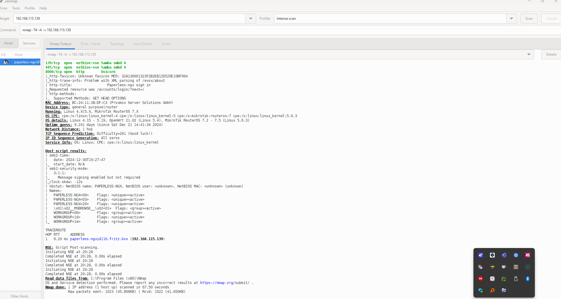Expand the Target history dropdown
Image resolution: width=561 pixels, height=299 pixels.
251,19
